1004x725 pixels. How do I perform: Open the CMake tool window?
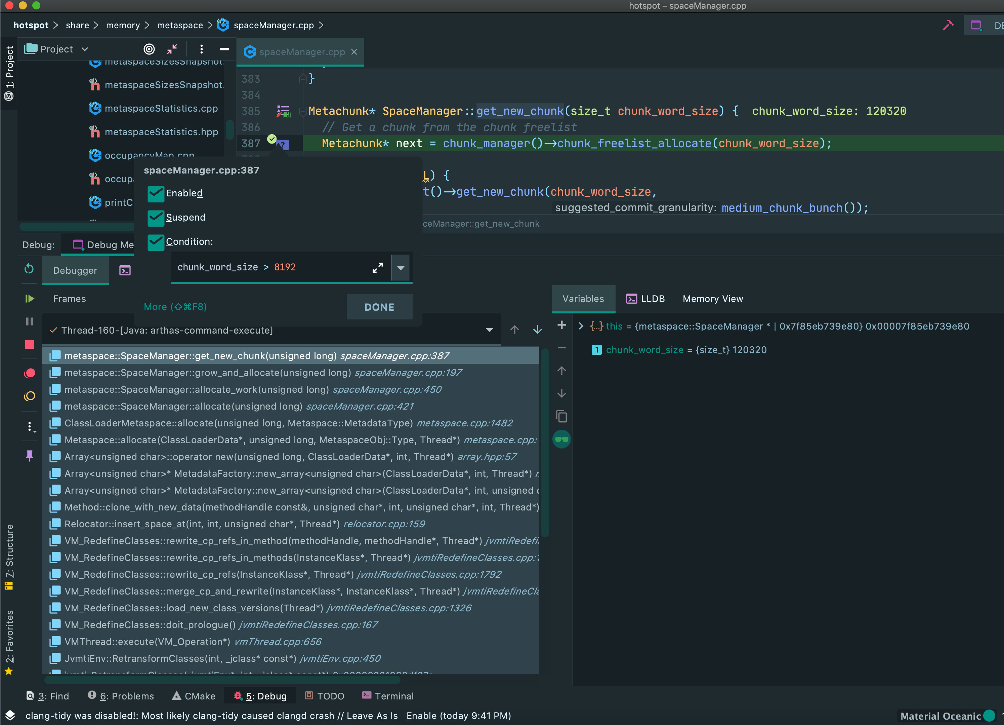point(194,696)
